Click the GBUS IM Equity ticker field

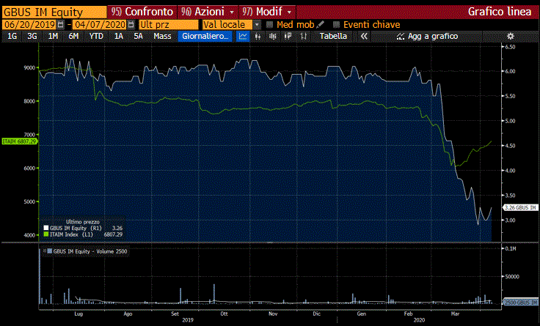54,12
